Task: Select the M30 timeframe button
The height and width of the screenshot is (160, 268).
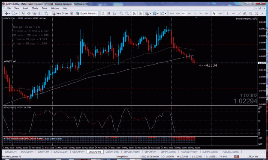Action: point(178,13)
